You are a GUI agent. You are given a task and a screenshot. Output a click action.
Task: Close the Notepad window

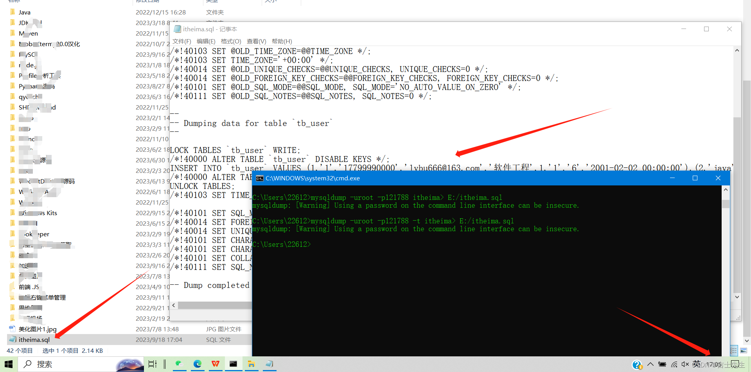tap(729, 29)
